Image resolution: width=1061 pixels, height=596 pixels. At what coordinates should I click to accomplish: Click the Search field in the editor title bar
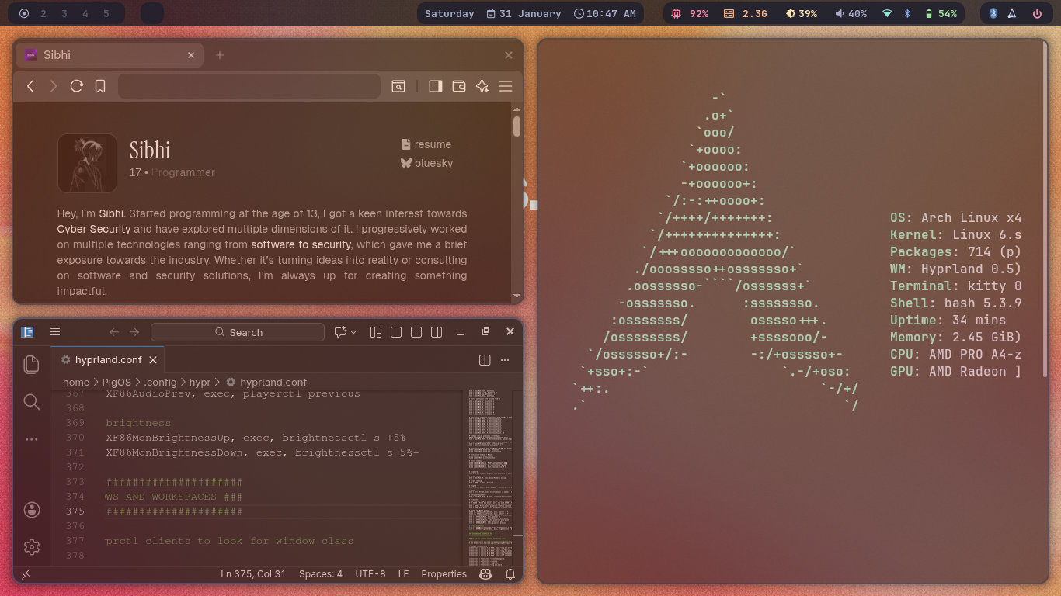pyautogui.click(x=238, y=331)
